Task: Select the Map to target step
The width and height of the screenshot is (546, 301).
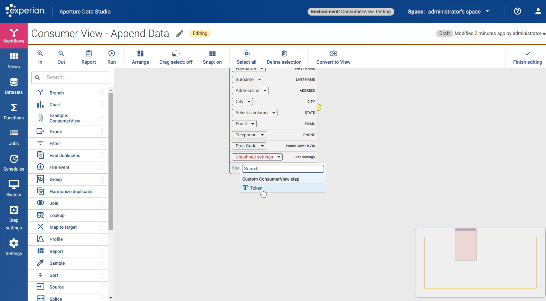Action: tap(68, 227)
